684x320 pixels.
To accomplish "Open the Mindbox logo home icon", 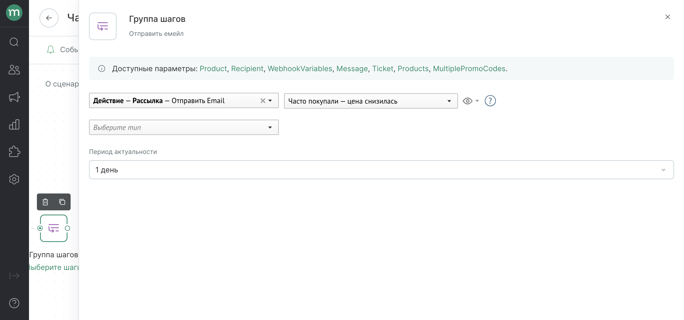I will coord(14,12).
